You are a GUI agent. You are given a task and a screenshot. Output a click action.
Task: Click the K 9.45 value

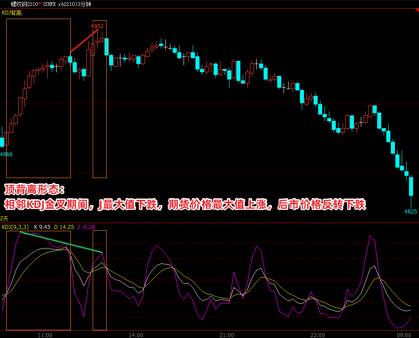(42, 227)
